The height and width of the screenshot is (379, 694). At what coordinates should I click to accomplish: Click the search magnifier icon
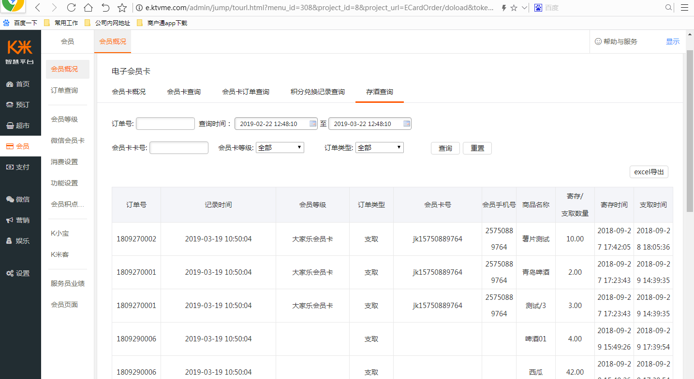pos(669,8)
